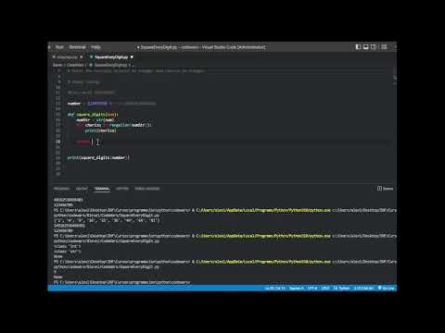Open the Help menu

95,47
